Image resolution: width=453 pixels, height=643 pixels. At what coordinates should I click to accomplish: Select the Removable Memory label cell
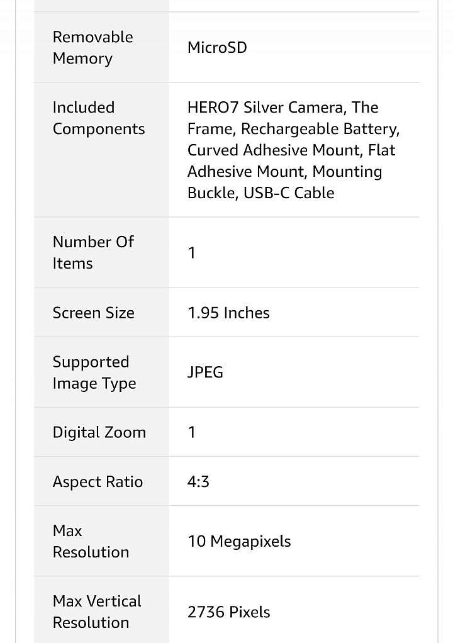pos(101,48)
